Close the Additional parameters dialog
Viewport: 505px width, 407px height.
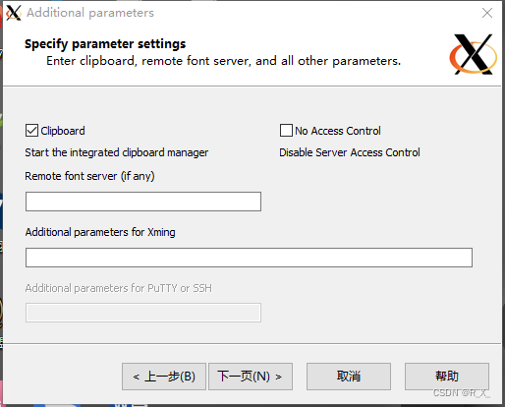tap(487, 13)
